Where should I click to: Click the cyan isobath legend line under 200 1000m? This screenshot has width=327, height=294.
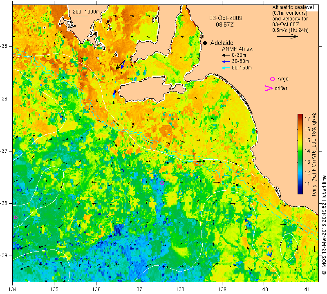81,16
